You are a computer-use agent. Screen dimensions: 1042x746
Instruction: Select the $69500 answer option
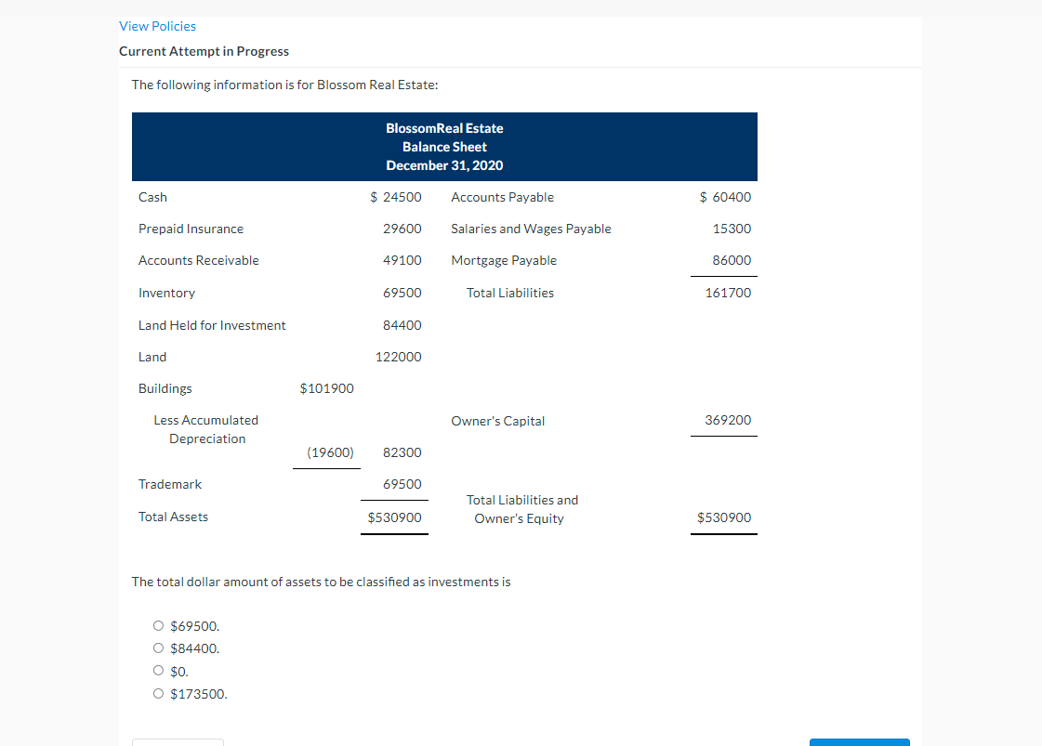coord(158,625)
